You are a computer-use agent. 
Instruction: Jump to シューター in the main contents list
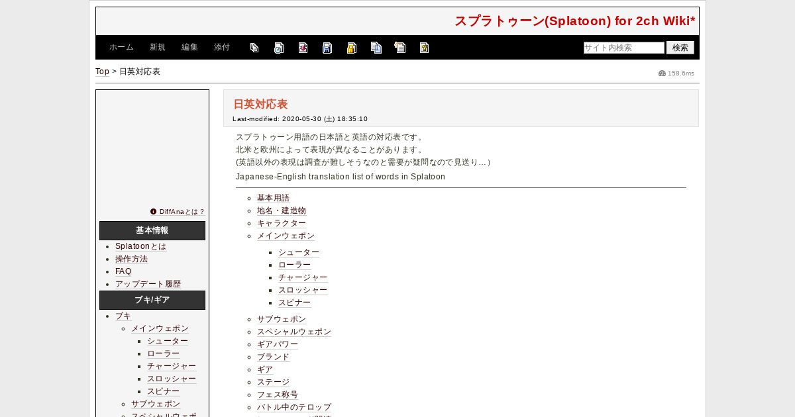(299, 253)
